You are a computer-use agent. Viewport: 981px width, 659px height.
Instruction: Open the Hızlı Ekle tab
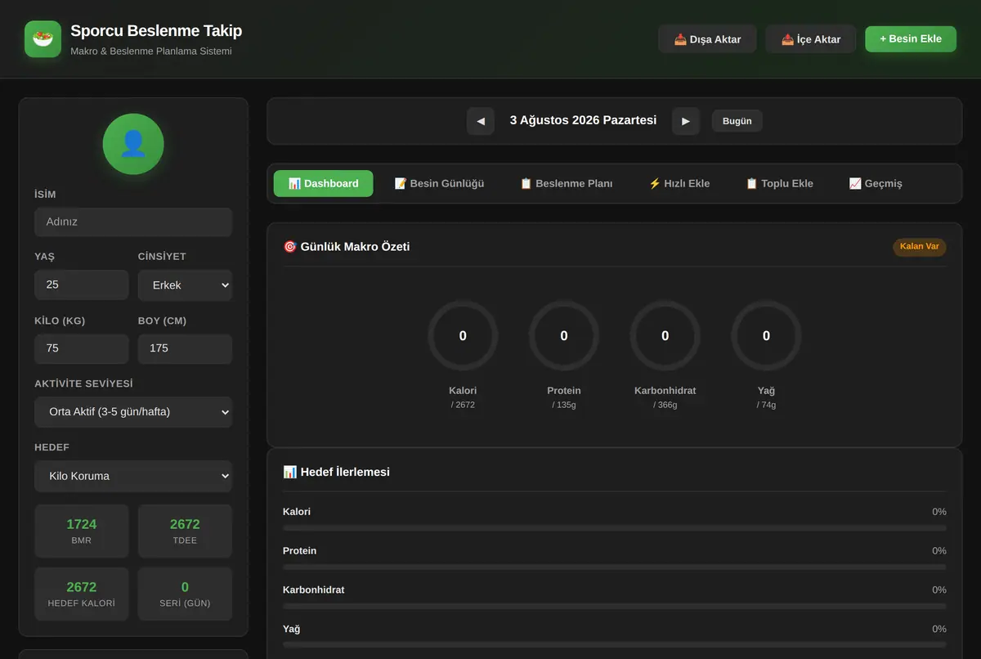679,183
